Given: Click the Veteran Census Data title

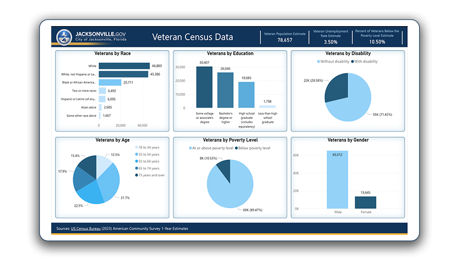Looking at the screenshot, I should [192, 37].
